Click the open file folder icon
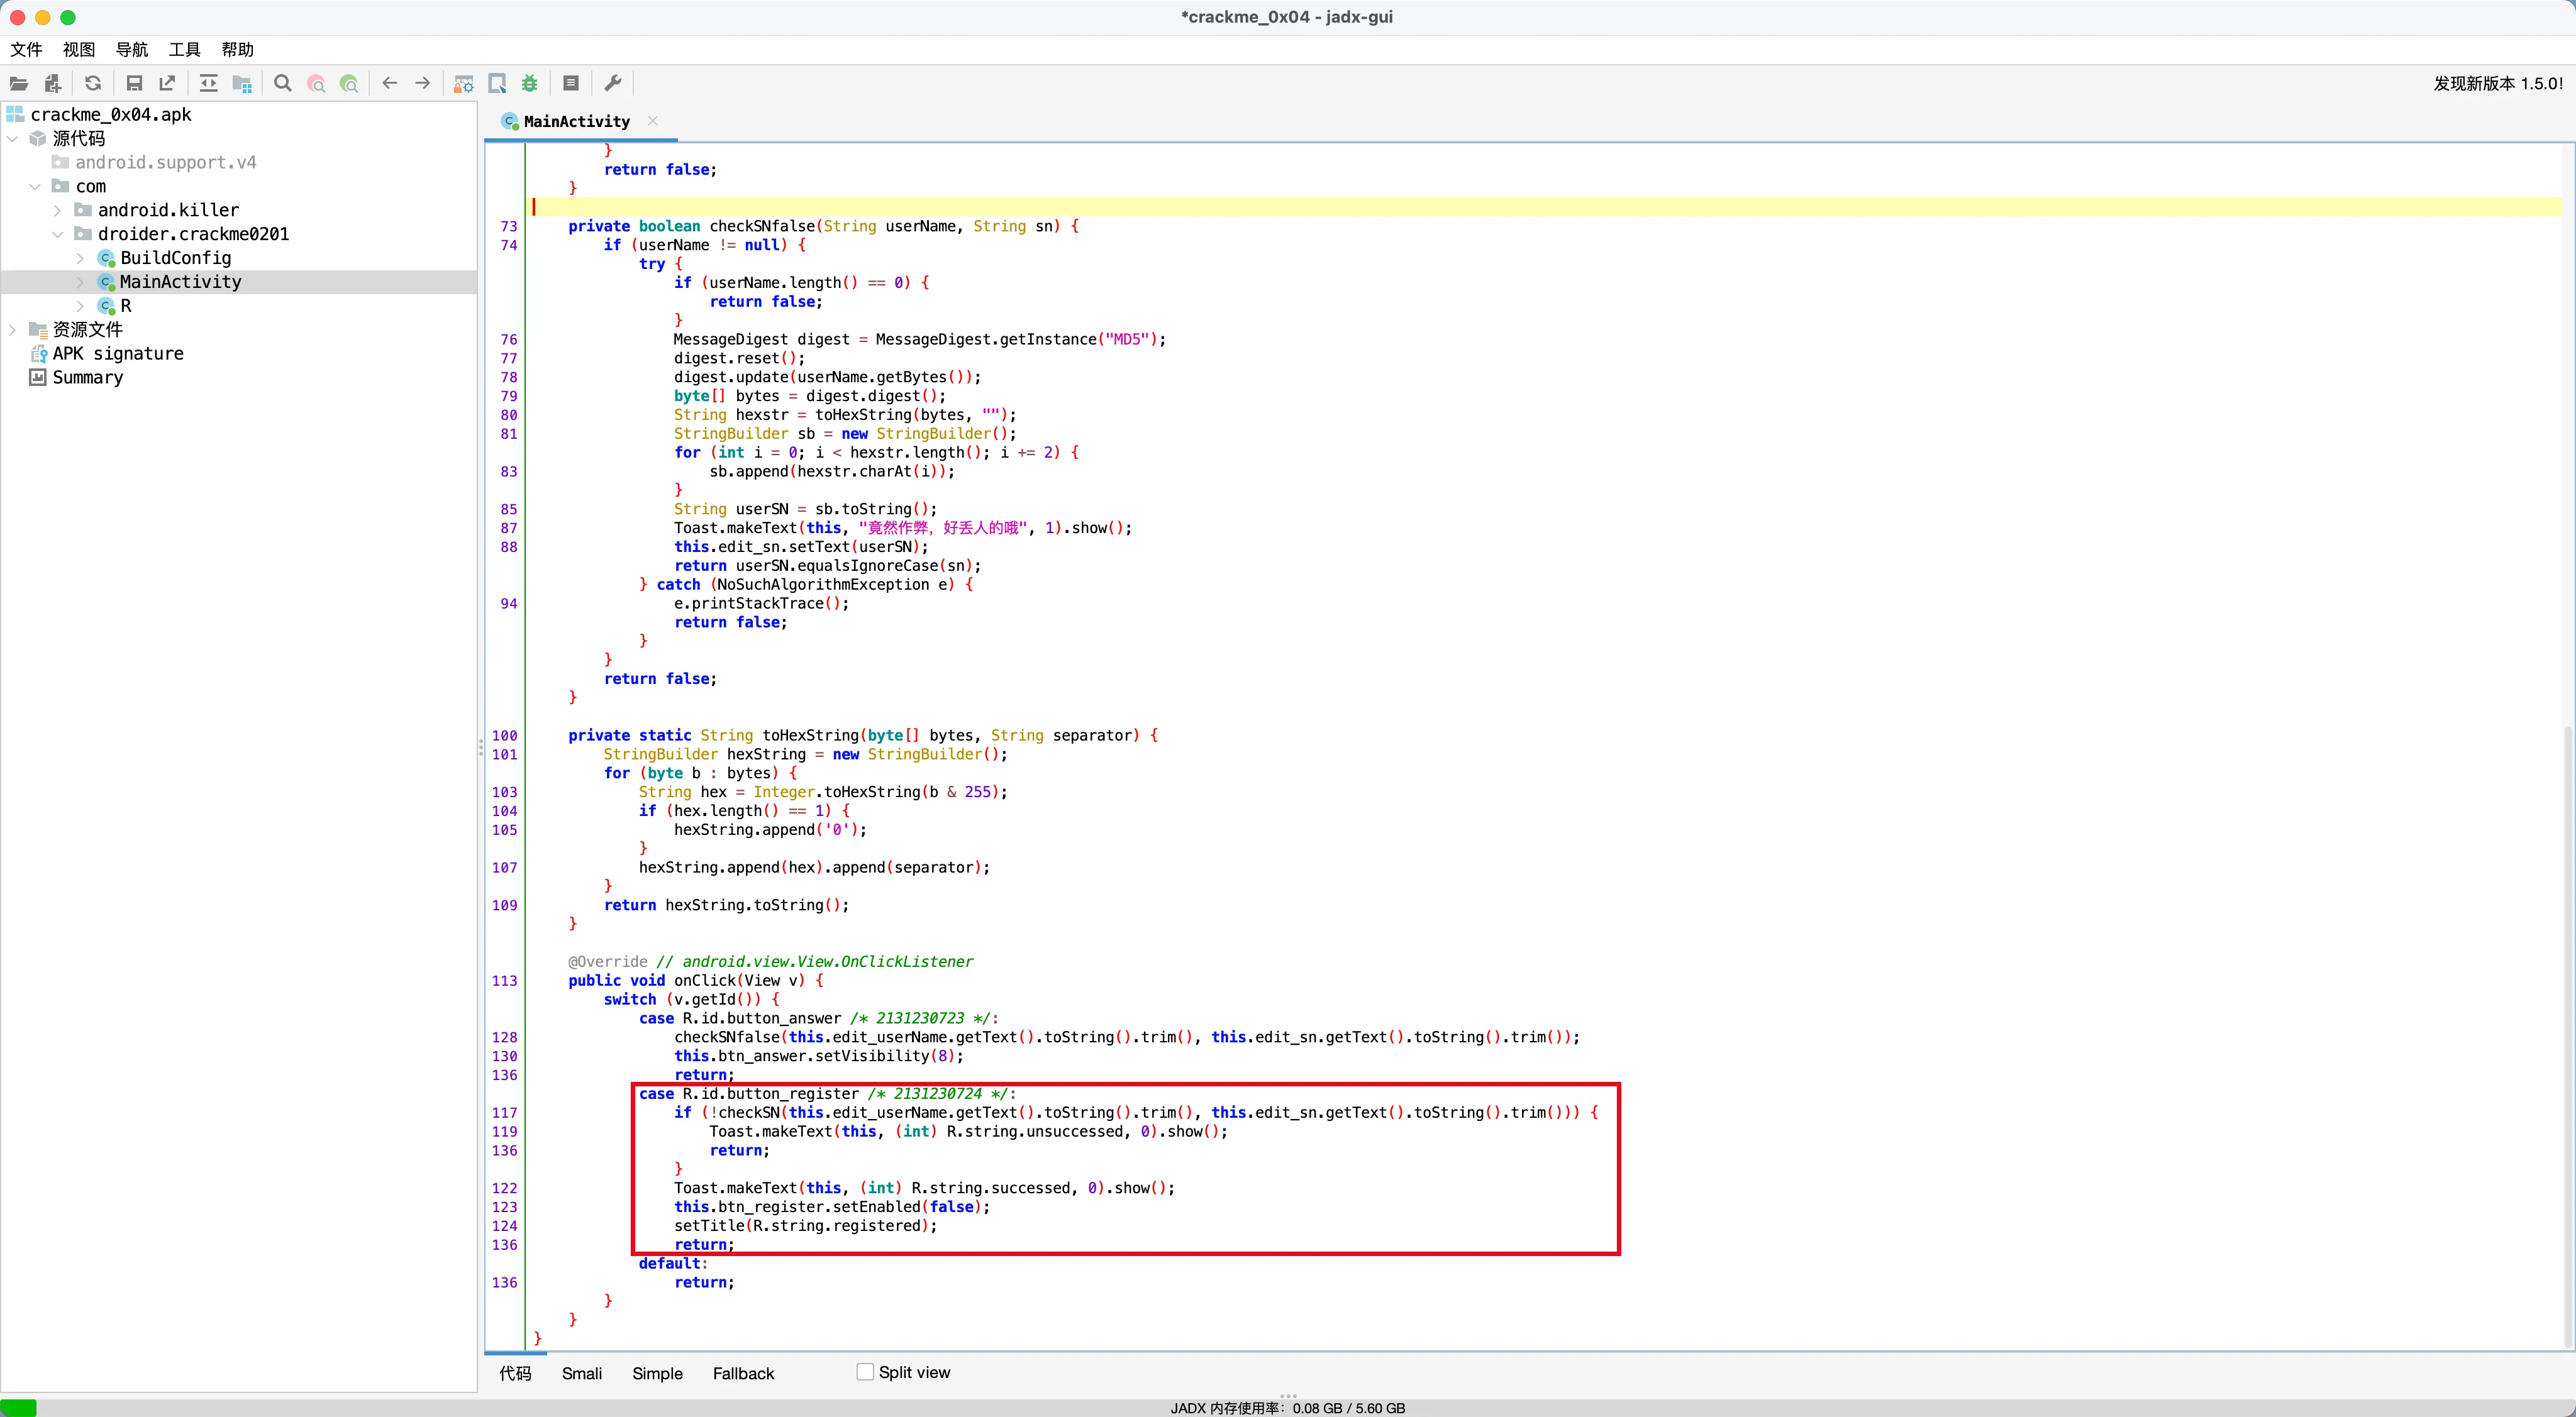Viewport: 2576px width, 1417px height. click(18, 84)
